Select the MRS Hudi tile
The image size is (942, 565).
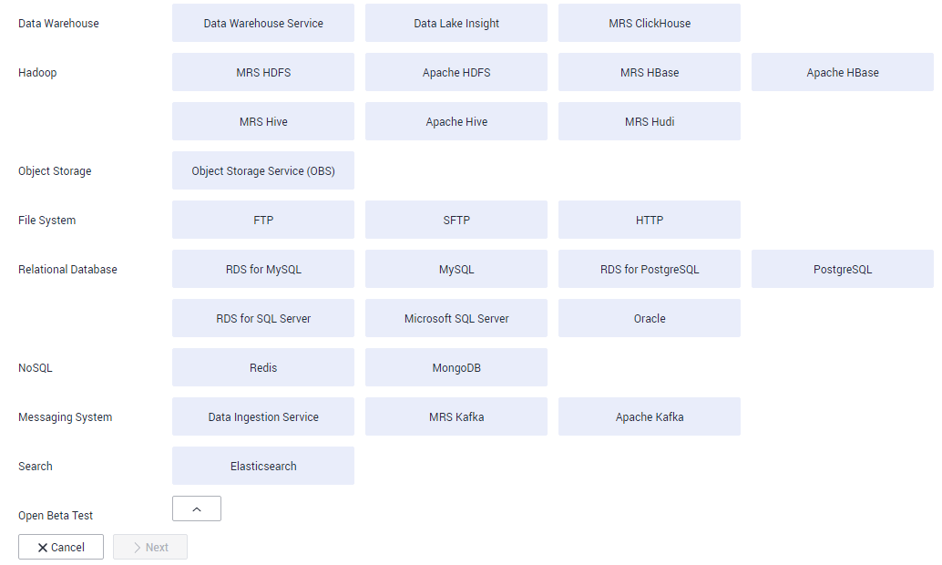pos(650,122)
